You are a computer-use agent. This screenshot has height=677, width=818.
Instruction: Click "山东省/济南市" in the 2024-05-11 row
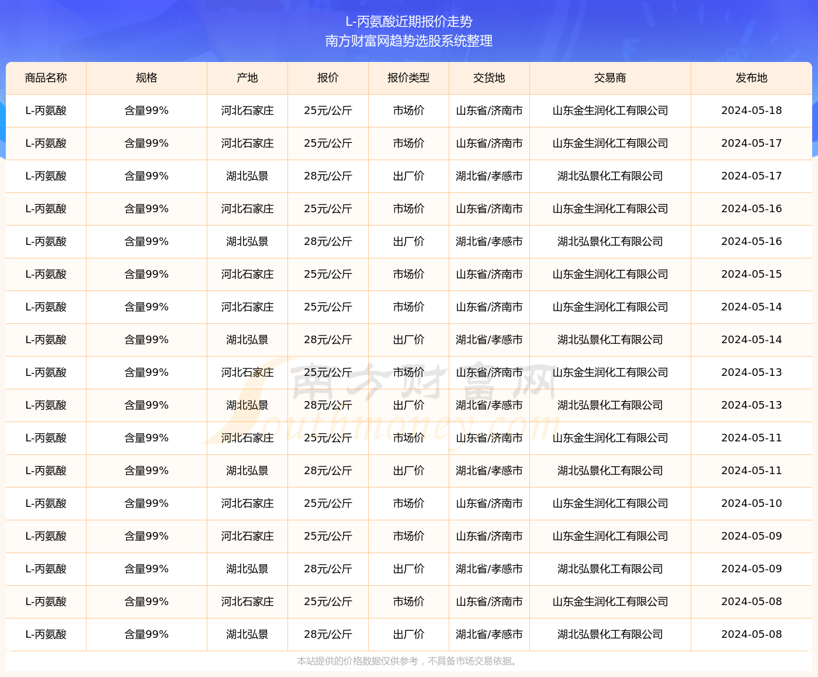(x=489, y=438)
